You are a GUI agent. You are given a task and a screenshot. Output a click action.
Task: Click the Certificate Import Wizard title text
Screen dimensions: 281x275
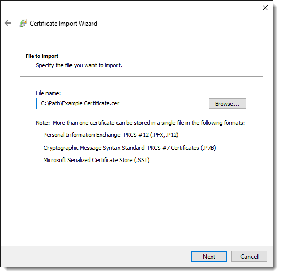coord(63,24)
